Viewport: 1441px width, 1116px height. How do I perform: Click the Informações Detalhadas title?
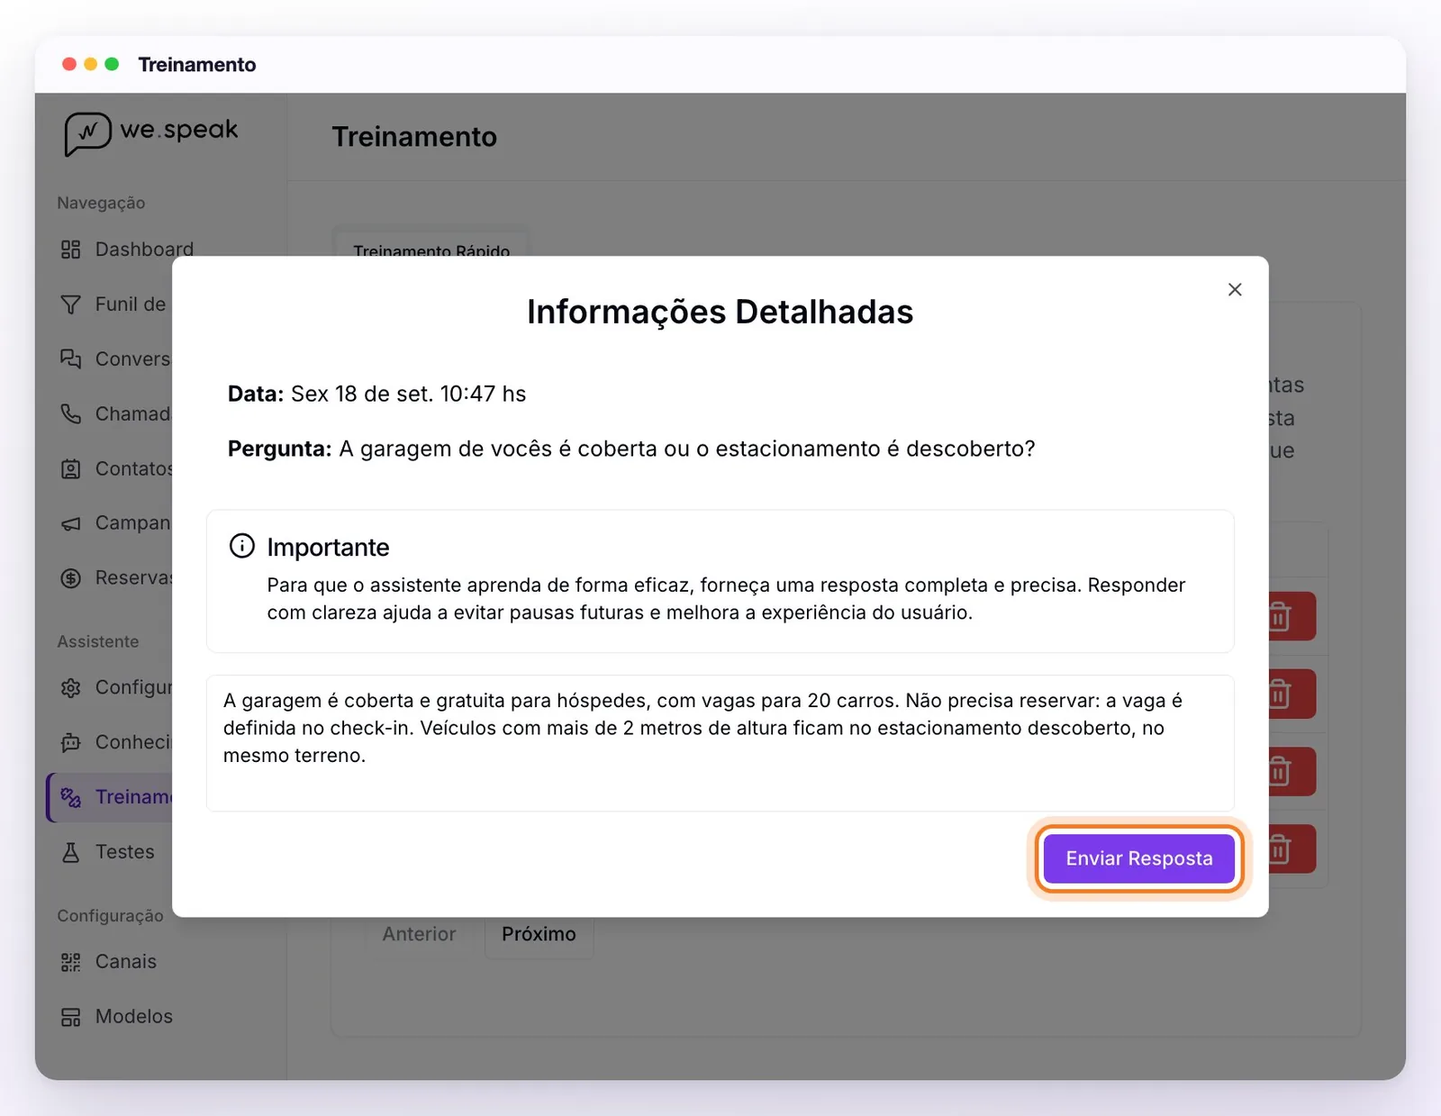coord(720,312)
